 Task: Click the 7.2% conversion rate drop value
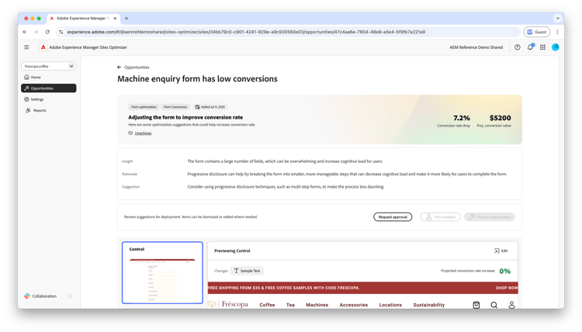462,118
